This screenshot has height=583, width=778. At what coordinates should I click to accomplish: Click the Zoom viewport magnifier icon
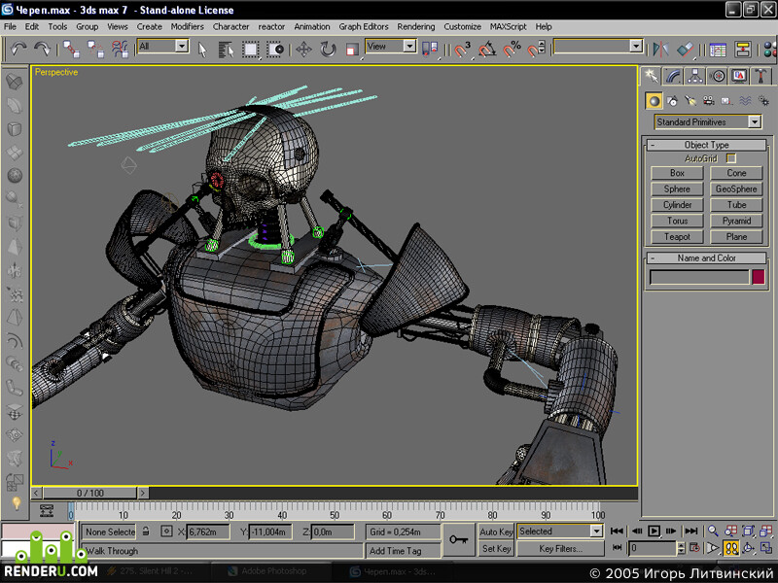tap(713, 531)
